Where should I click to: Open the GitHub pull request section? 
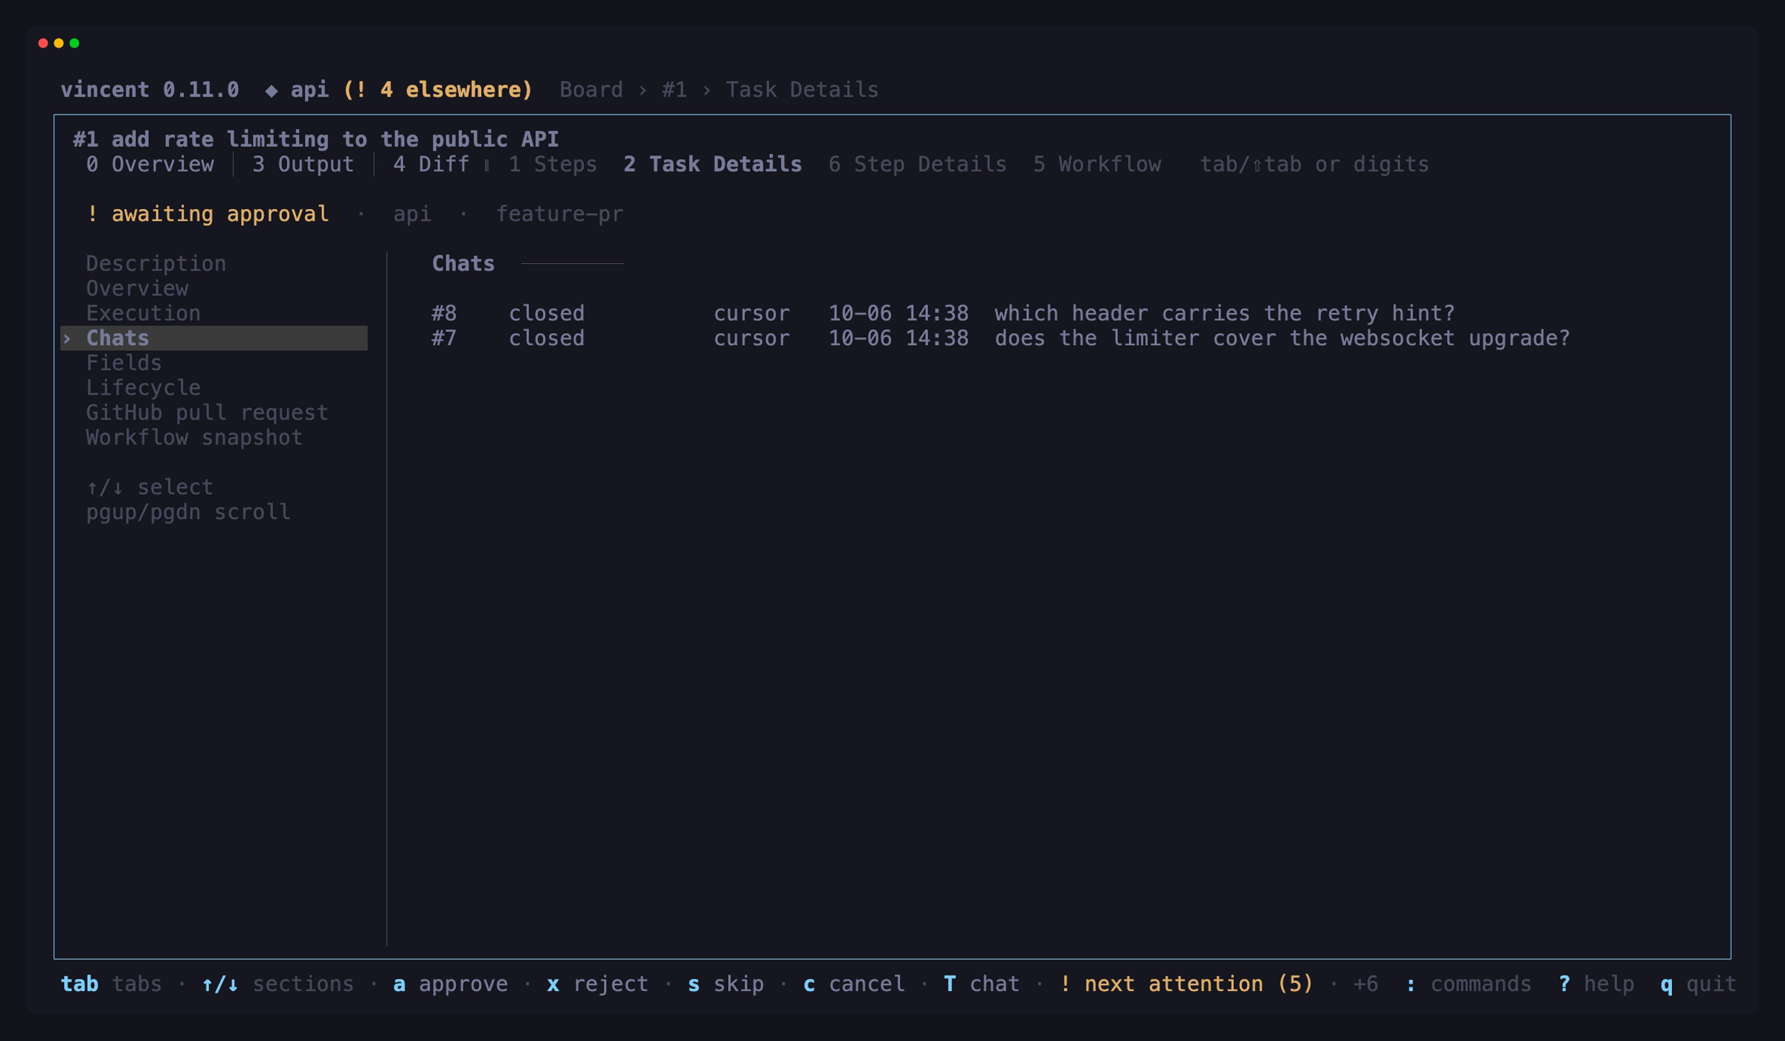click(x=208, y=413)
